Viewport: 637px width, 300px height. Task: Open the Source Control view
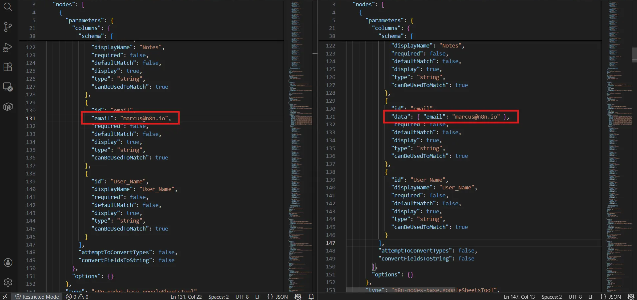8,27
